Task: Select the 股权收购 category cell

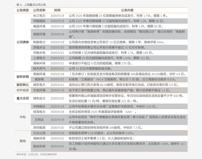Action: (x=23, y=77)
